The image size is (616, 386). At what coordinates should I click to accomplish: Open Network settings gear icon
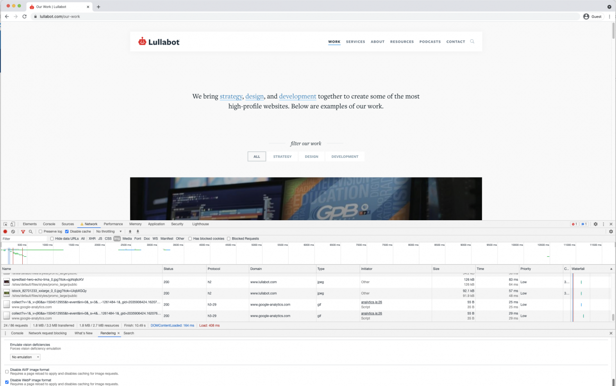(611, 232)
